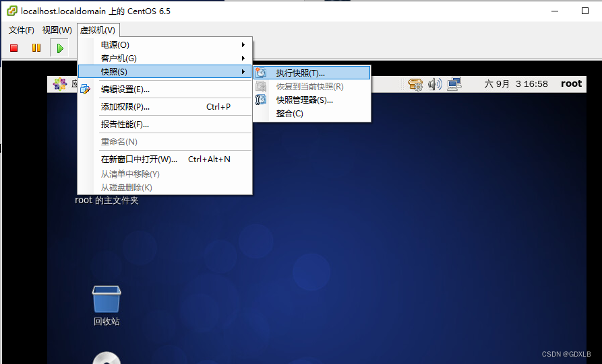The width and height of the screenshot is (602, 364).
Task: Open 编辑设置(E)... menu item
Action: pyautogui.click(x=165, y=89)
